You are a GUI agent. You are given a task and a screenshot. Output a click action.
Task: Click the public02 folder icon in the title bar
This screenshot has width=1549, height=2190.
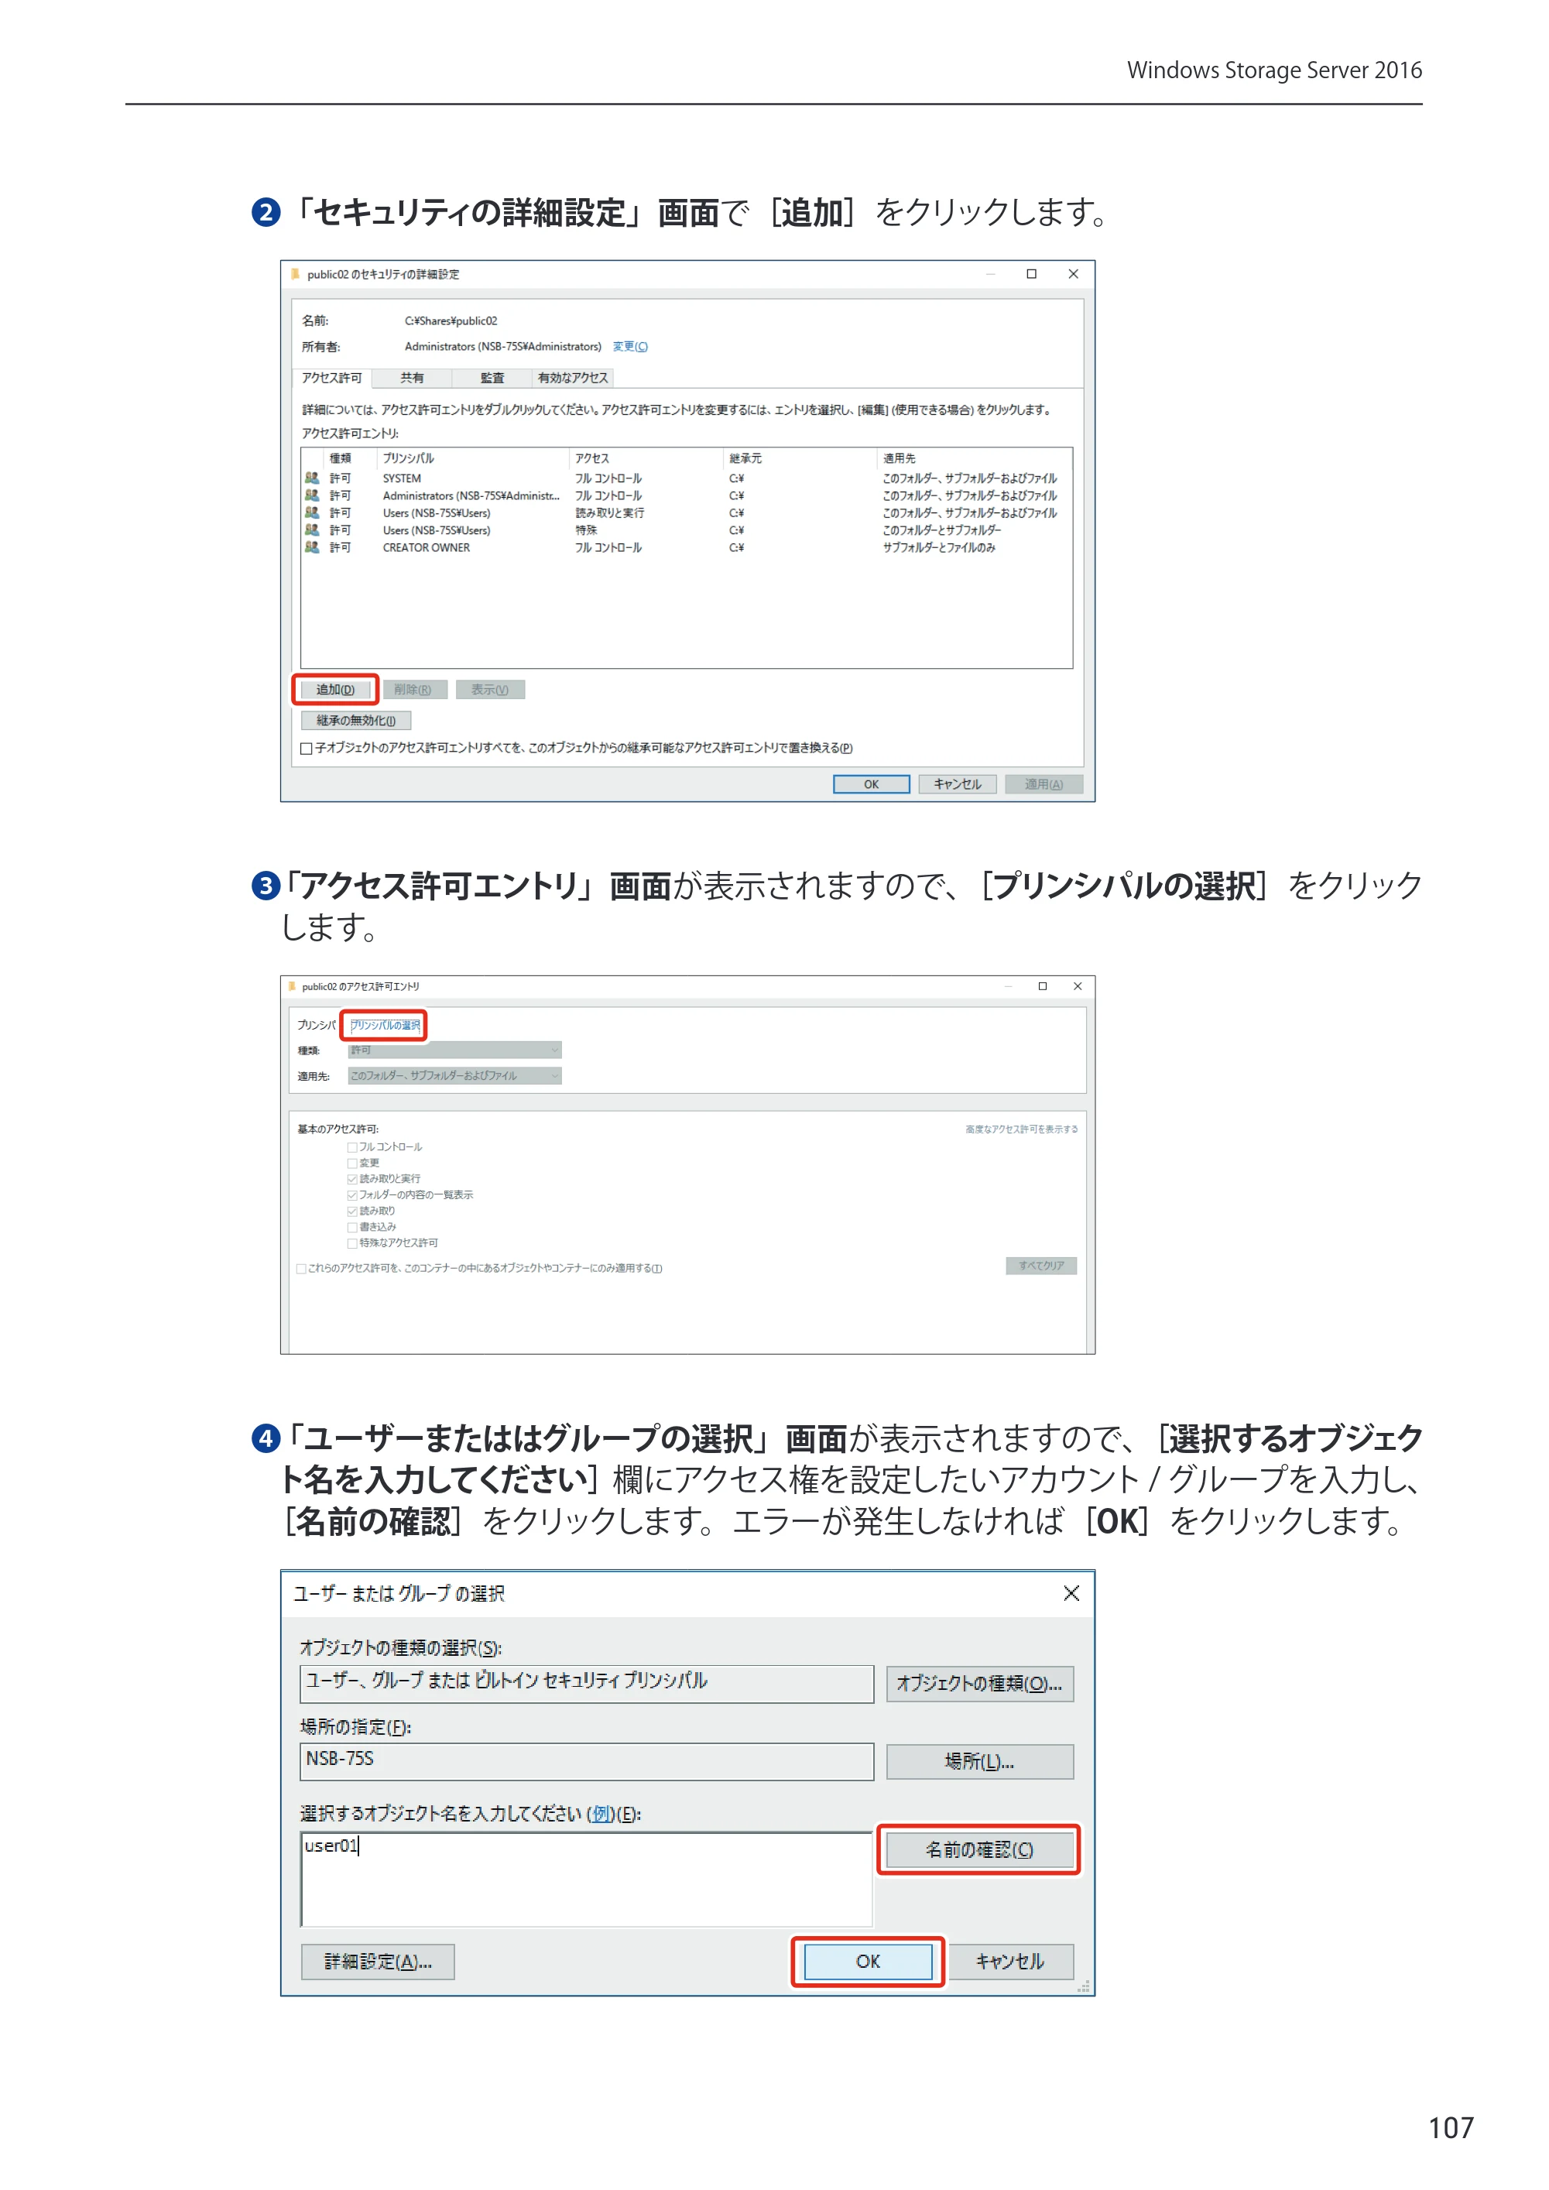pos(296,274)
